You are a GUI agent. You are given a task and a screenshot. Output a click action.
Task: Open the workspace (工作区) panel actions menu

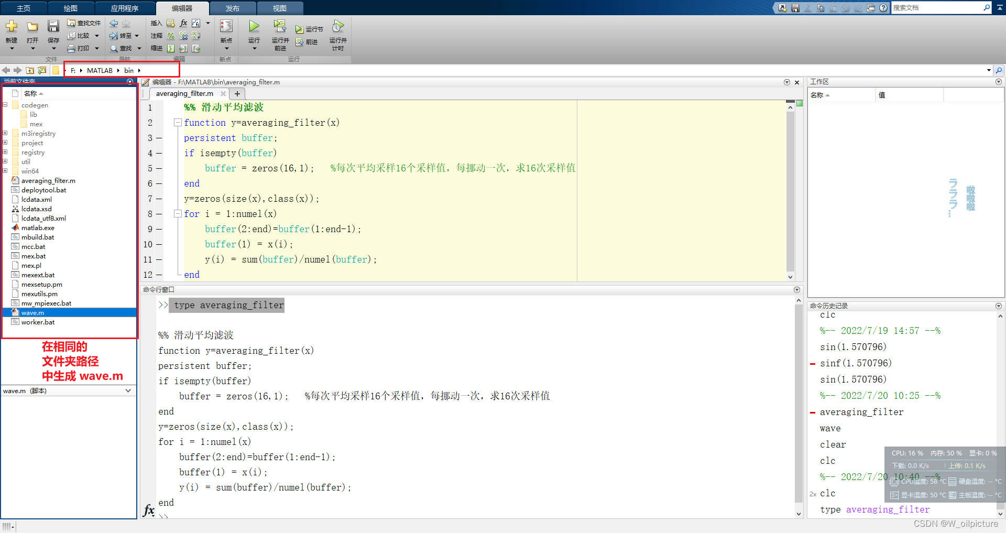tap(998, 82)
